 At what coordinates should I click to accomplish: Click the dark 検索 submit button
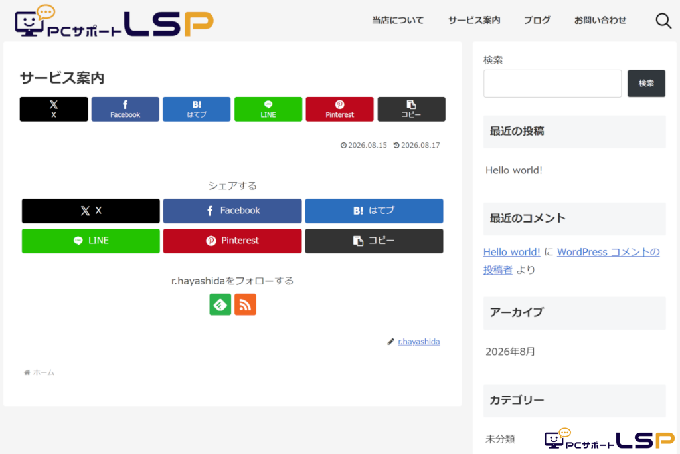click(646, 83)
